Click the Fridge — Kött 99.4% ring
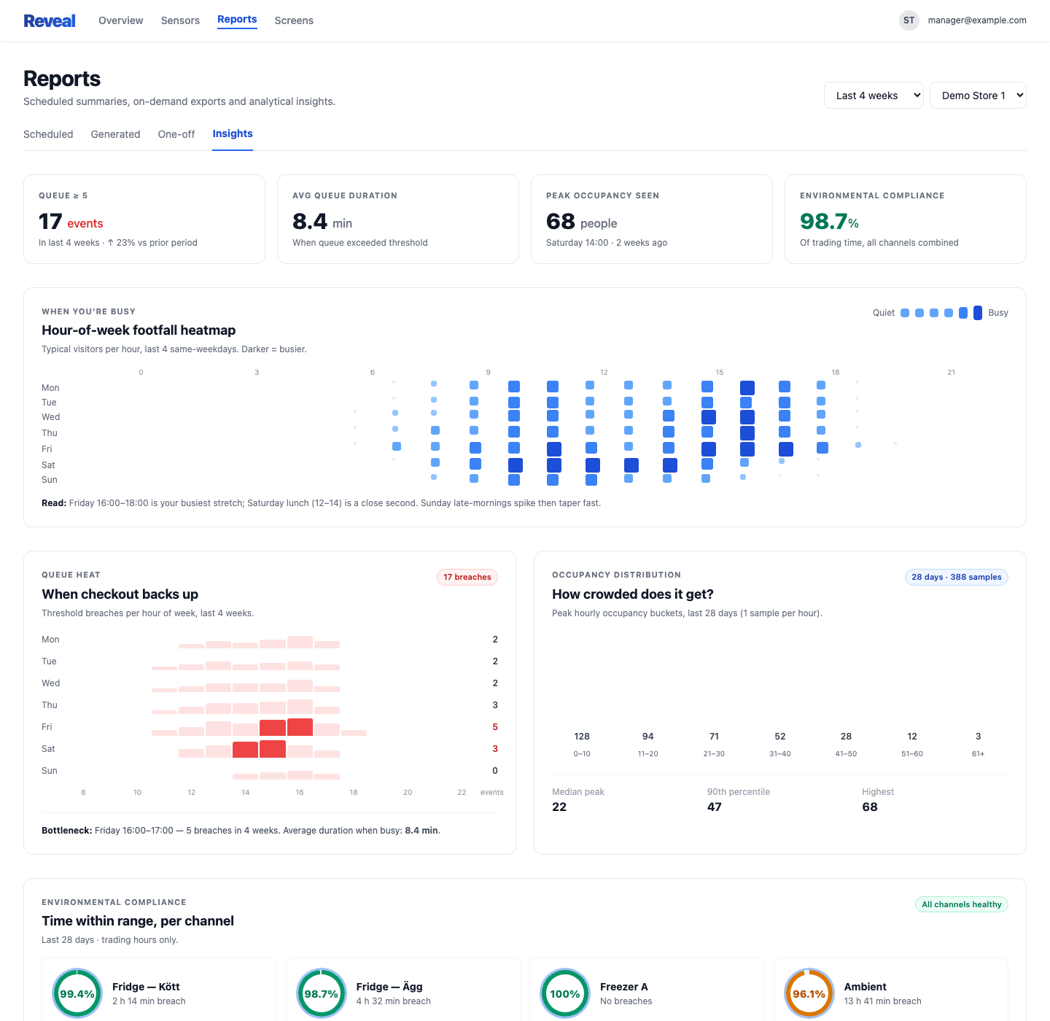Viewport: 1050px width, 1021px height. (x=77, y=993)
